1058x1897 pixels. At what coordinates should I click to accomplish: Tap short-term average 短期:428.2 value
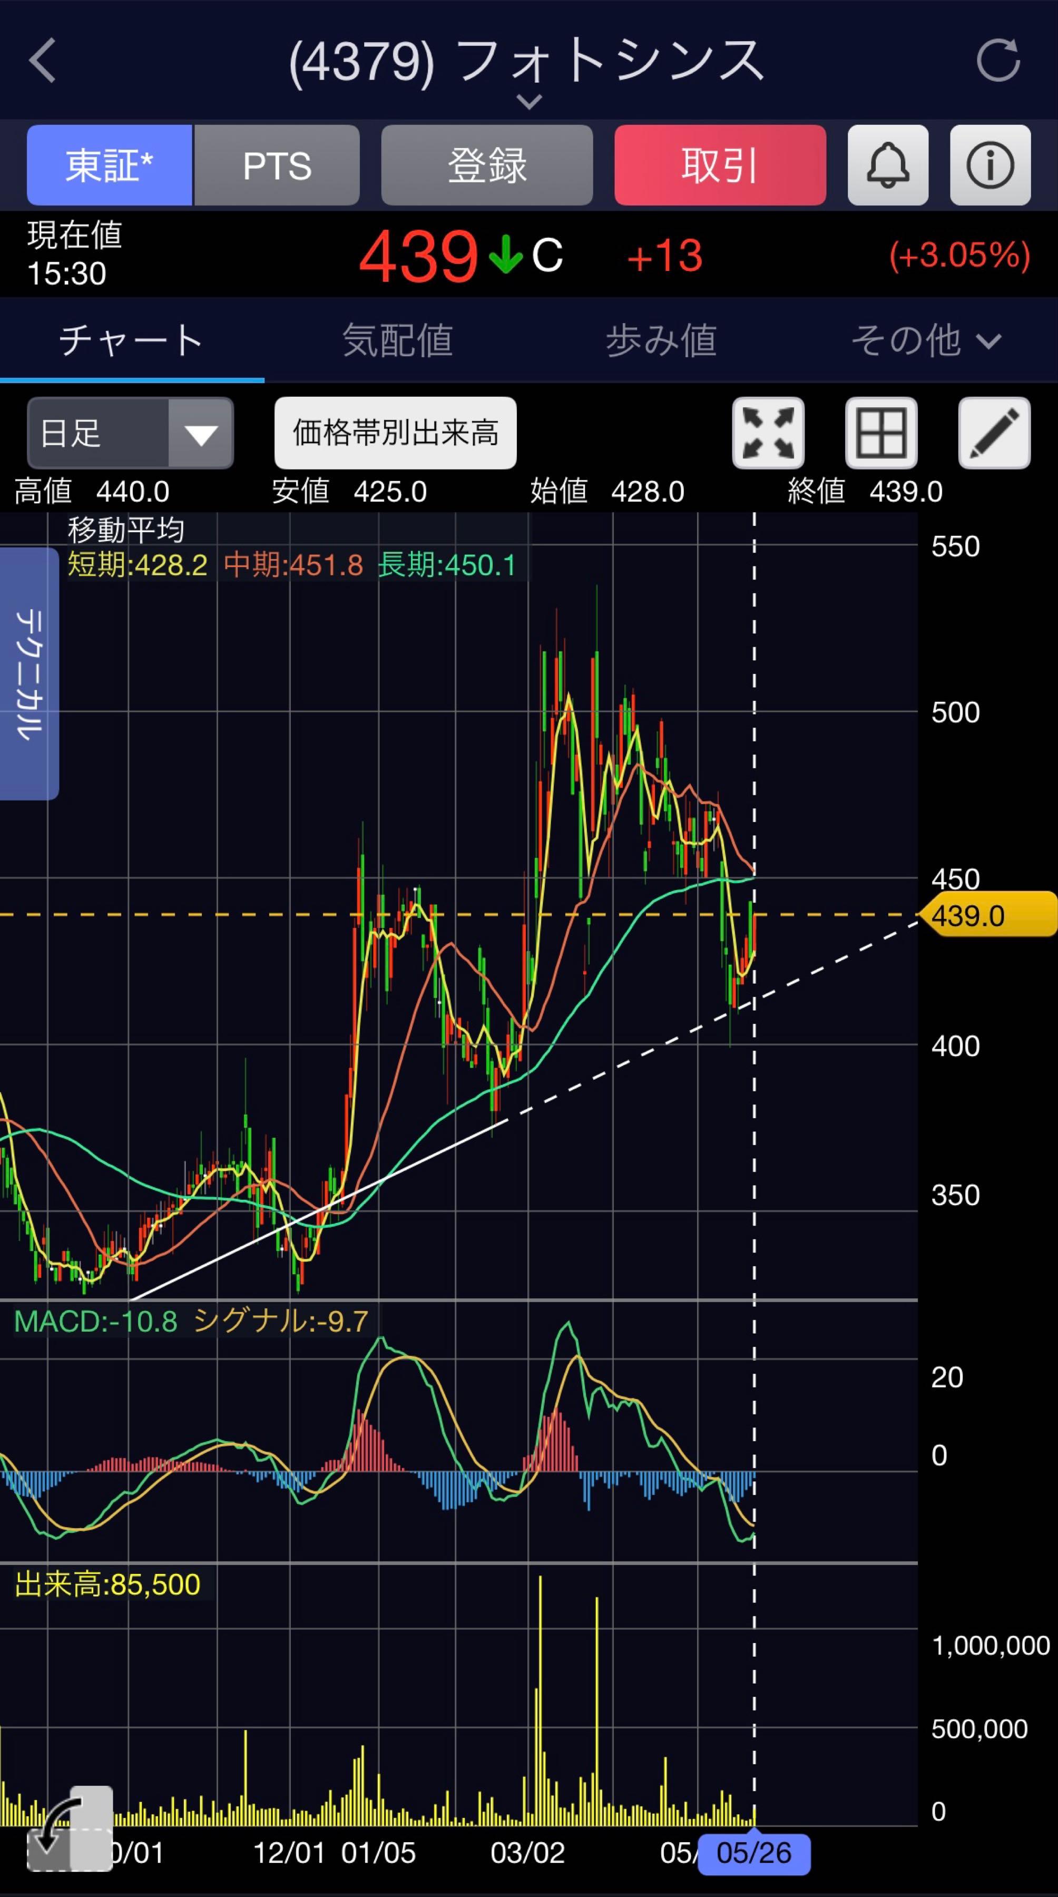pyautogui.click(x=138, y=565)
